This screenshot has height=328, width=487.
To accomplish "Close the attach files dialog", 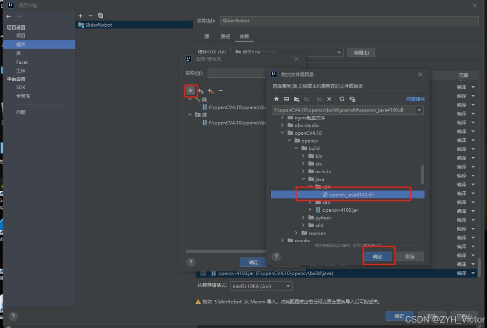I will pyautogui.click(x=420, y=74).
